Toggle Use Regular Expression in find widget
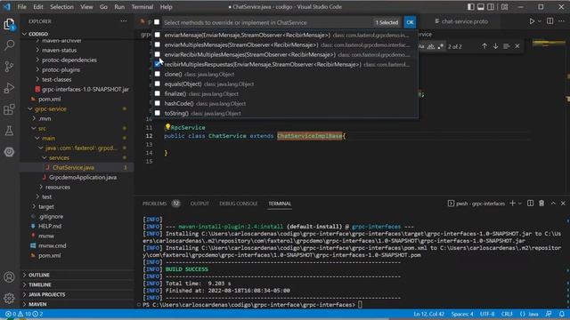 point(441,46)
